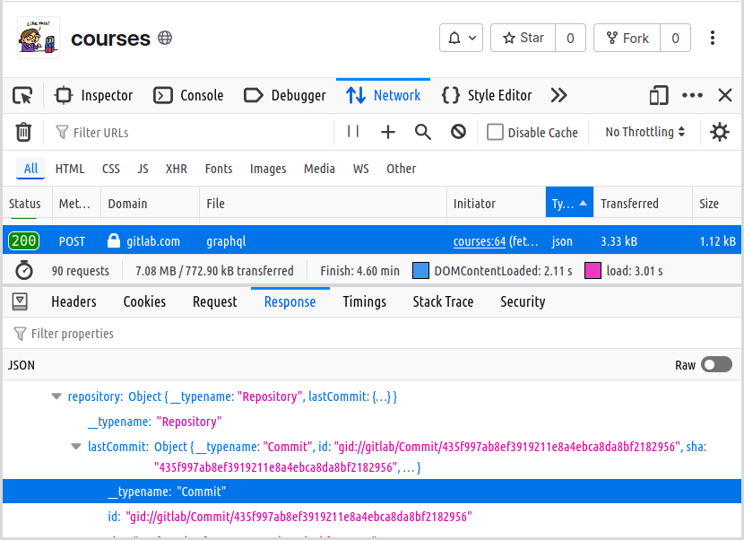Collapse the repository object node
The width and height of the screenshot is (744, 540).
[56, 396]
